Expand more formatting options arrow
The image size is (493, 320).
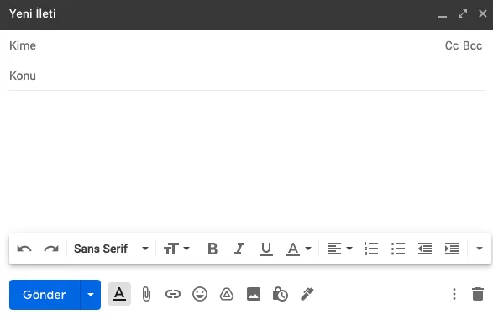[x=480, y=249]
